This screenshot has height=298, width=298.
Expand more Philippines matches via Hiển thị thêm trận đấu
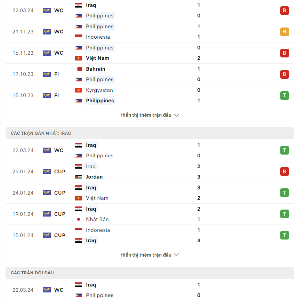coord(146,115)
